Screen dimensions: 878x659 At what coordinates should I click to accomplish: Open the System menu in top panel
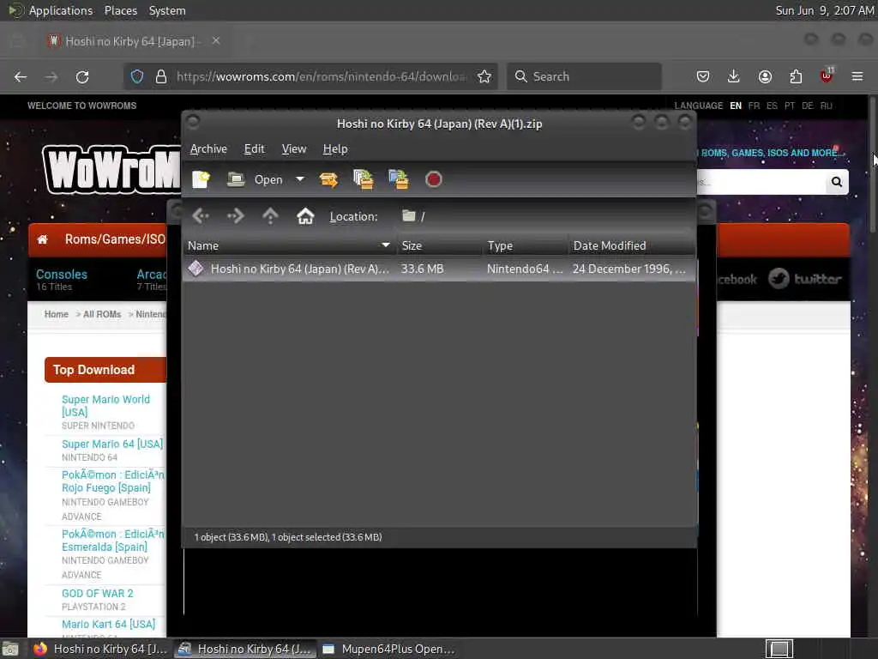(x=167, y=10)
